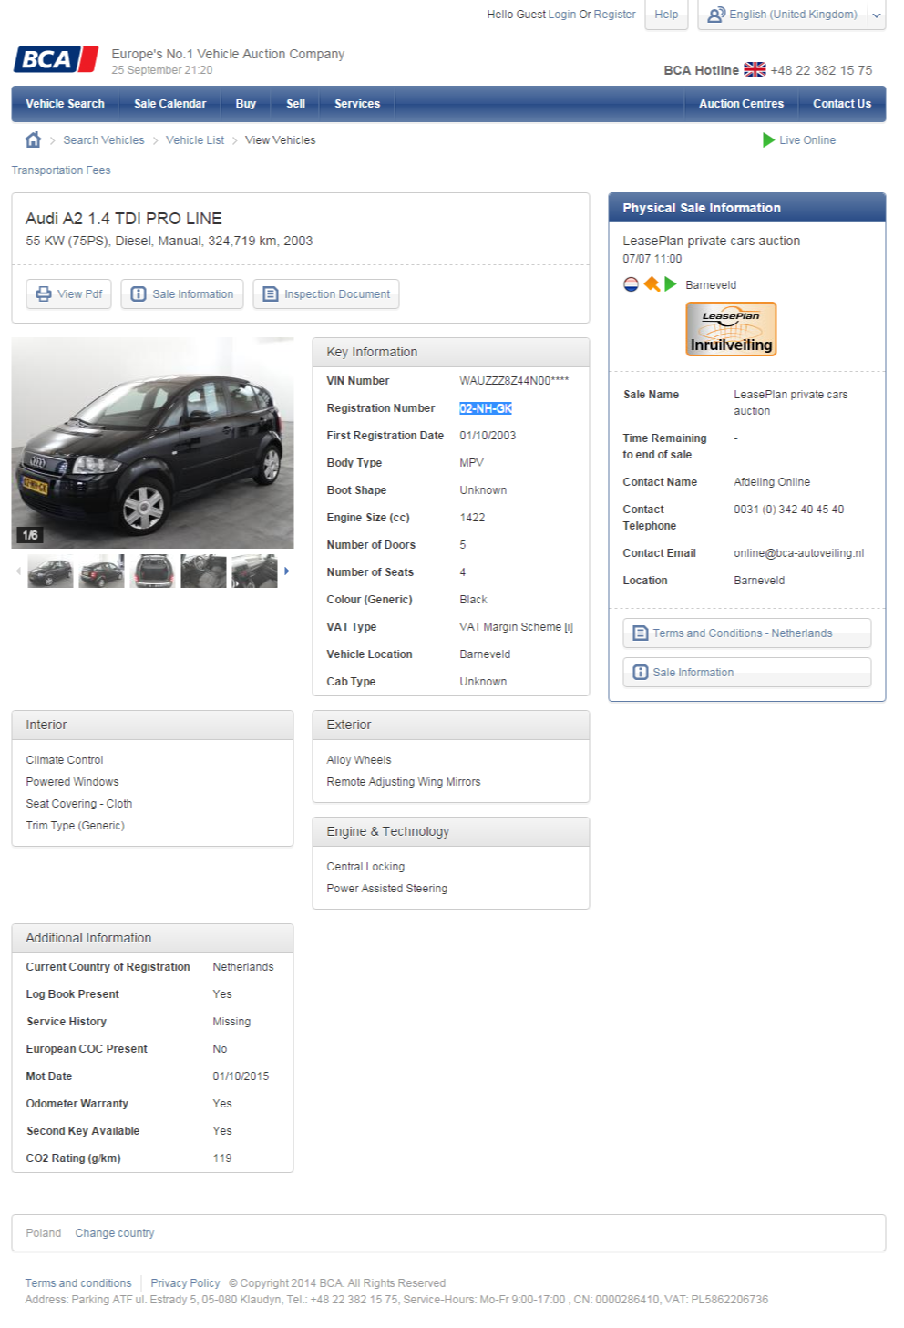Click the Additional Information panel header
The width and height of the screenshot is (904, 1328).
tap(152, 938)
